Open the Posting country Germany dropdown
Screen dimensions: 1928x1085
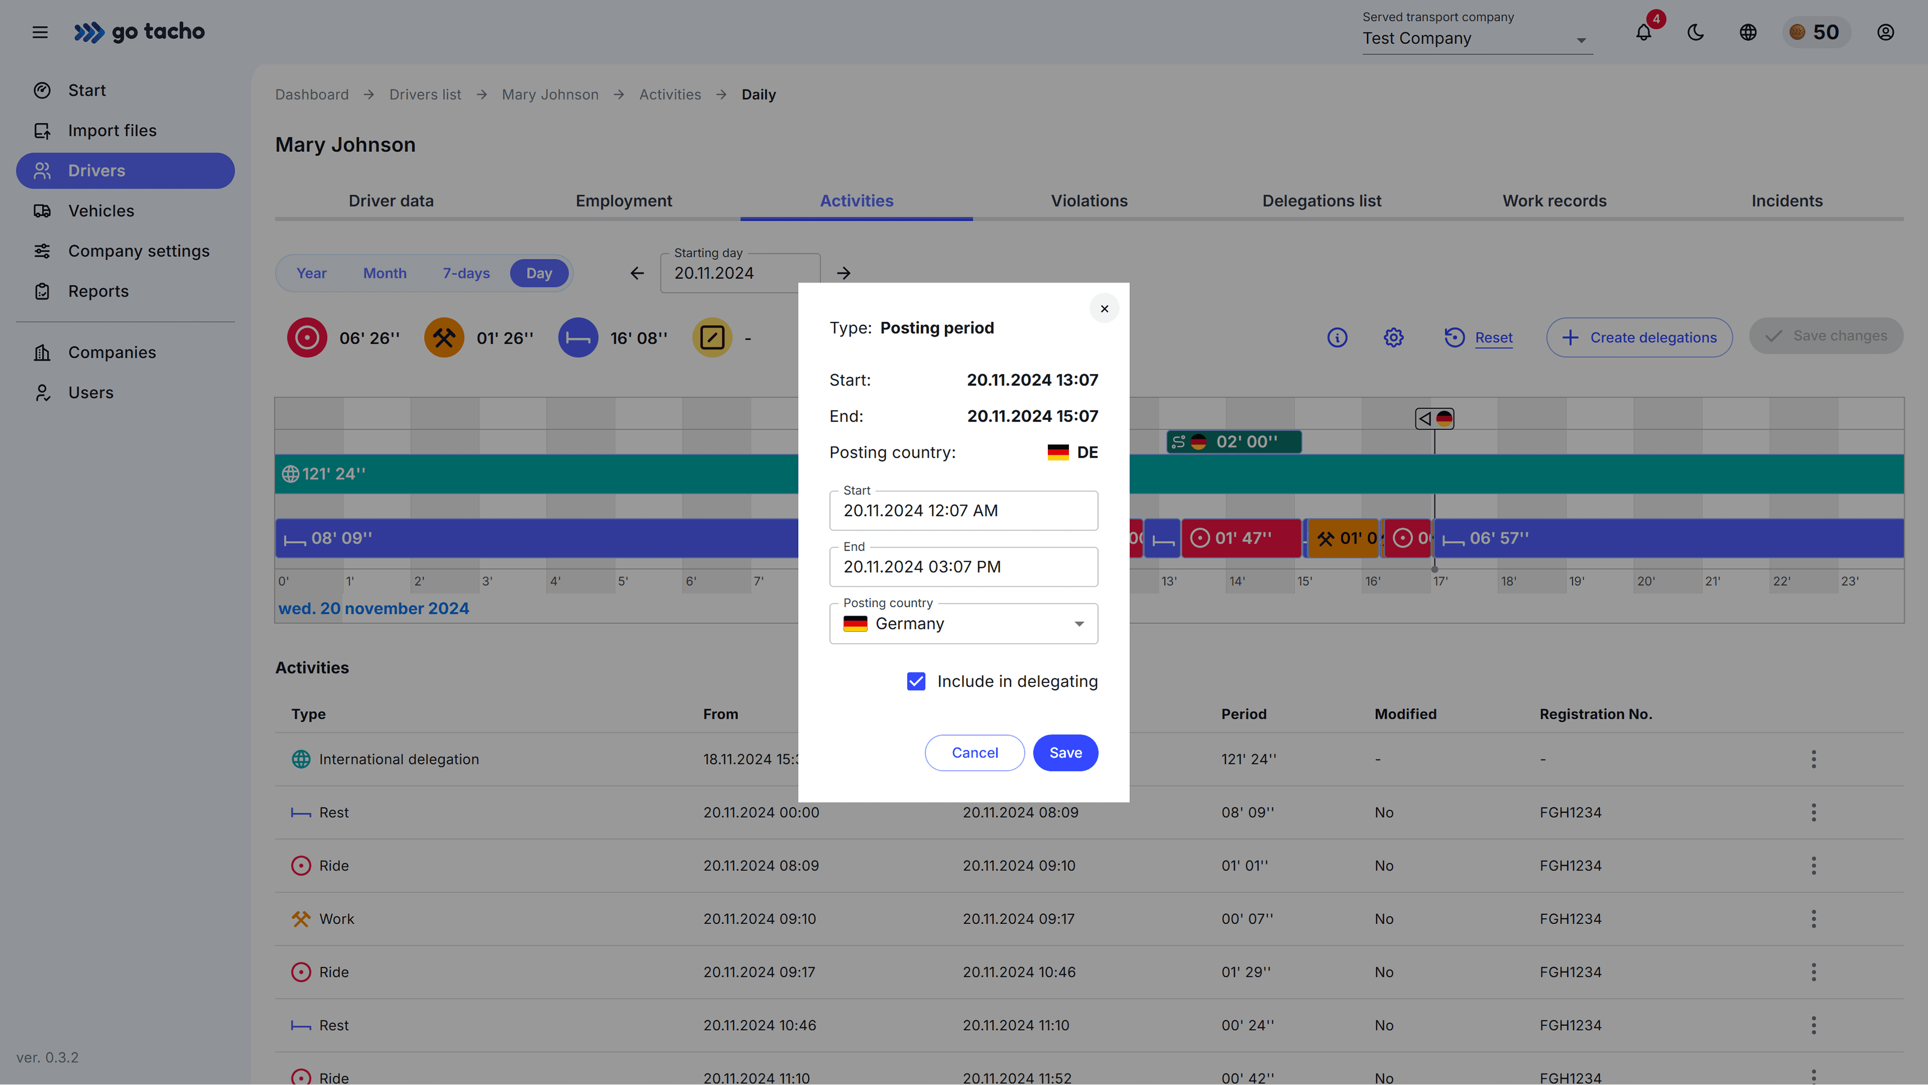coord(963,623)
